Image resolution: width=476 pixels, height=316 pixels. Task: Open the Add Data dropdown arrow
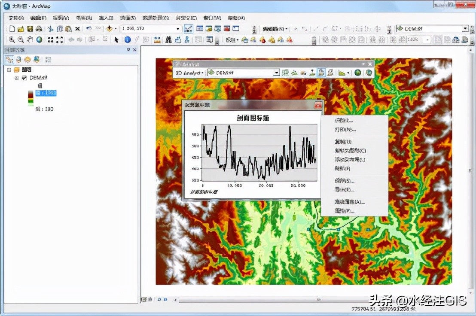tap(116, 29)
